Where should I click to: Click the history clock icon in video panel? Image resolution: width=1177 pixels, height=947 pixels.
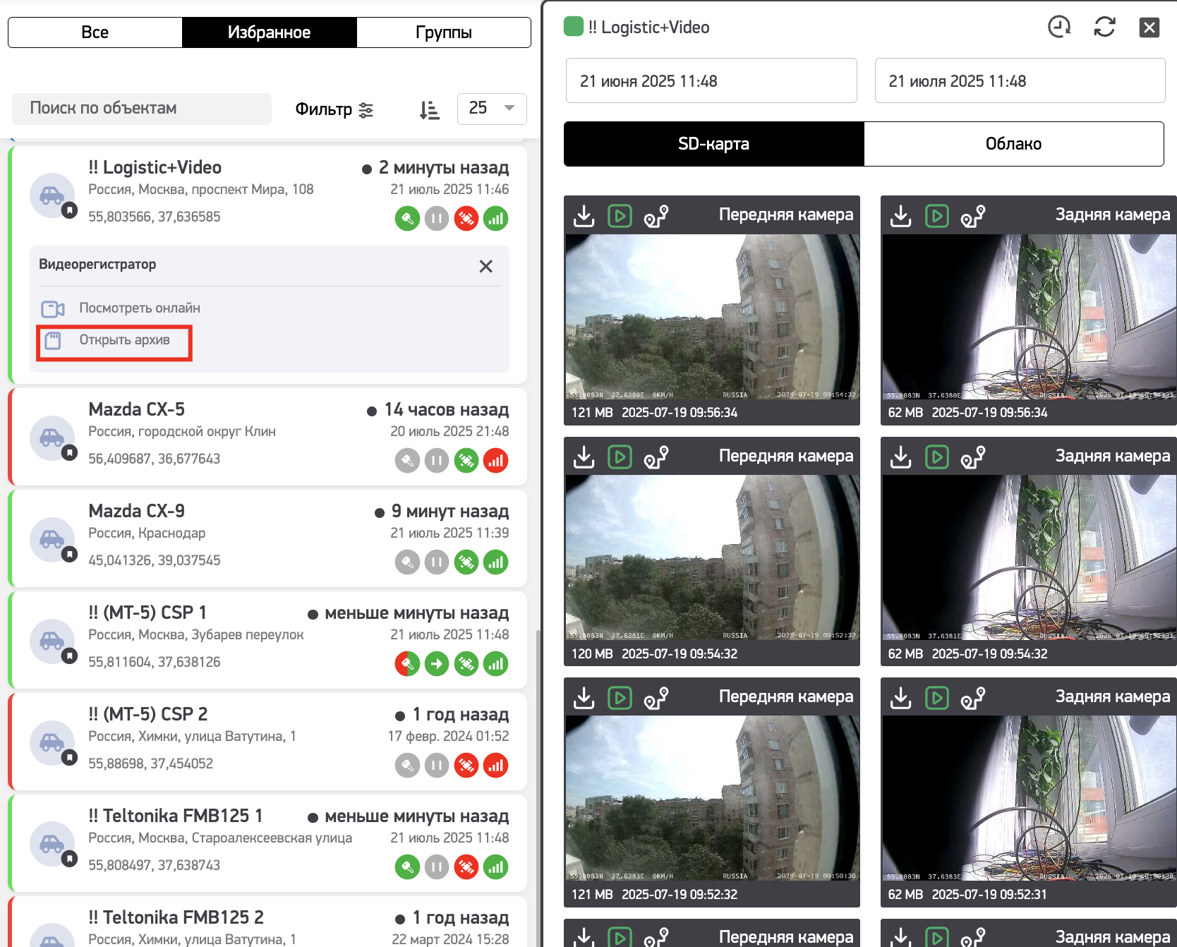tap(1059, 28)
